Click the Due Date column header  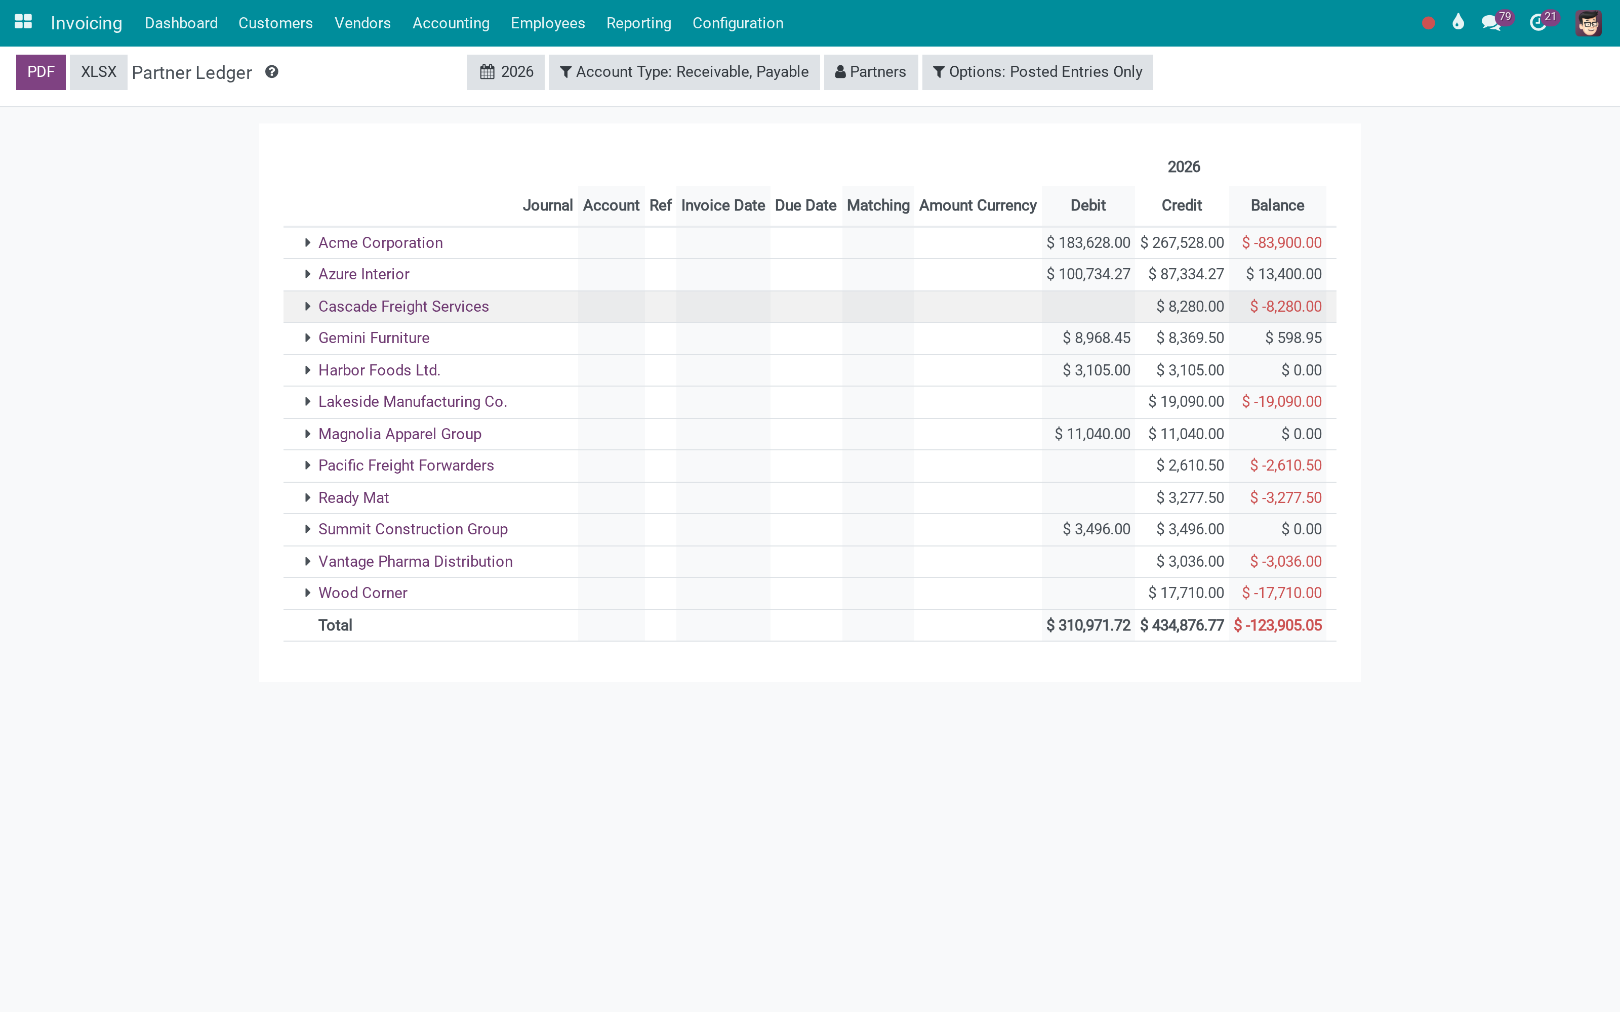click(x=805, y=205)
